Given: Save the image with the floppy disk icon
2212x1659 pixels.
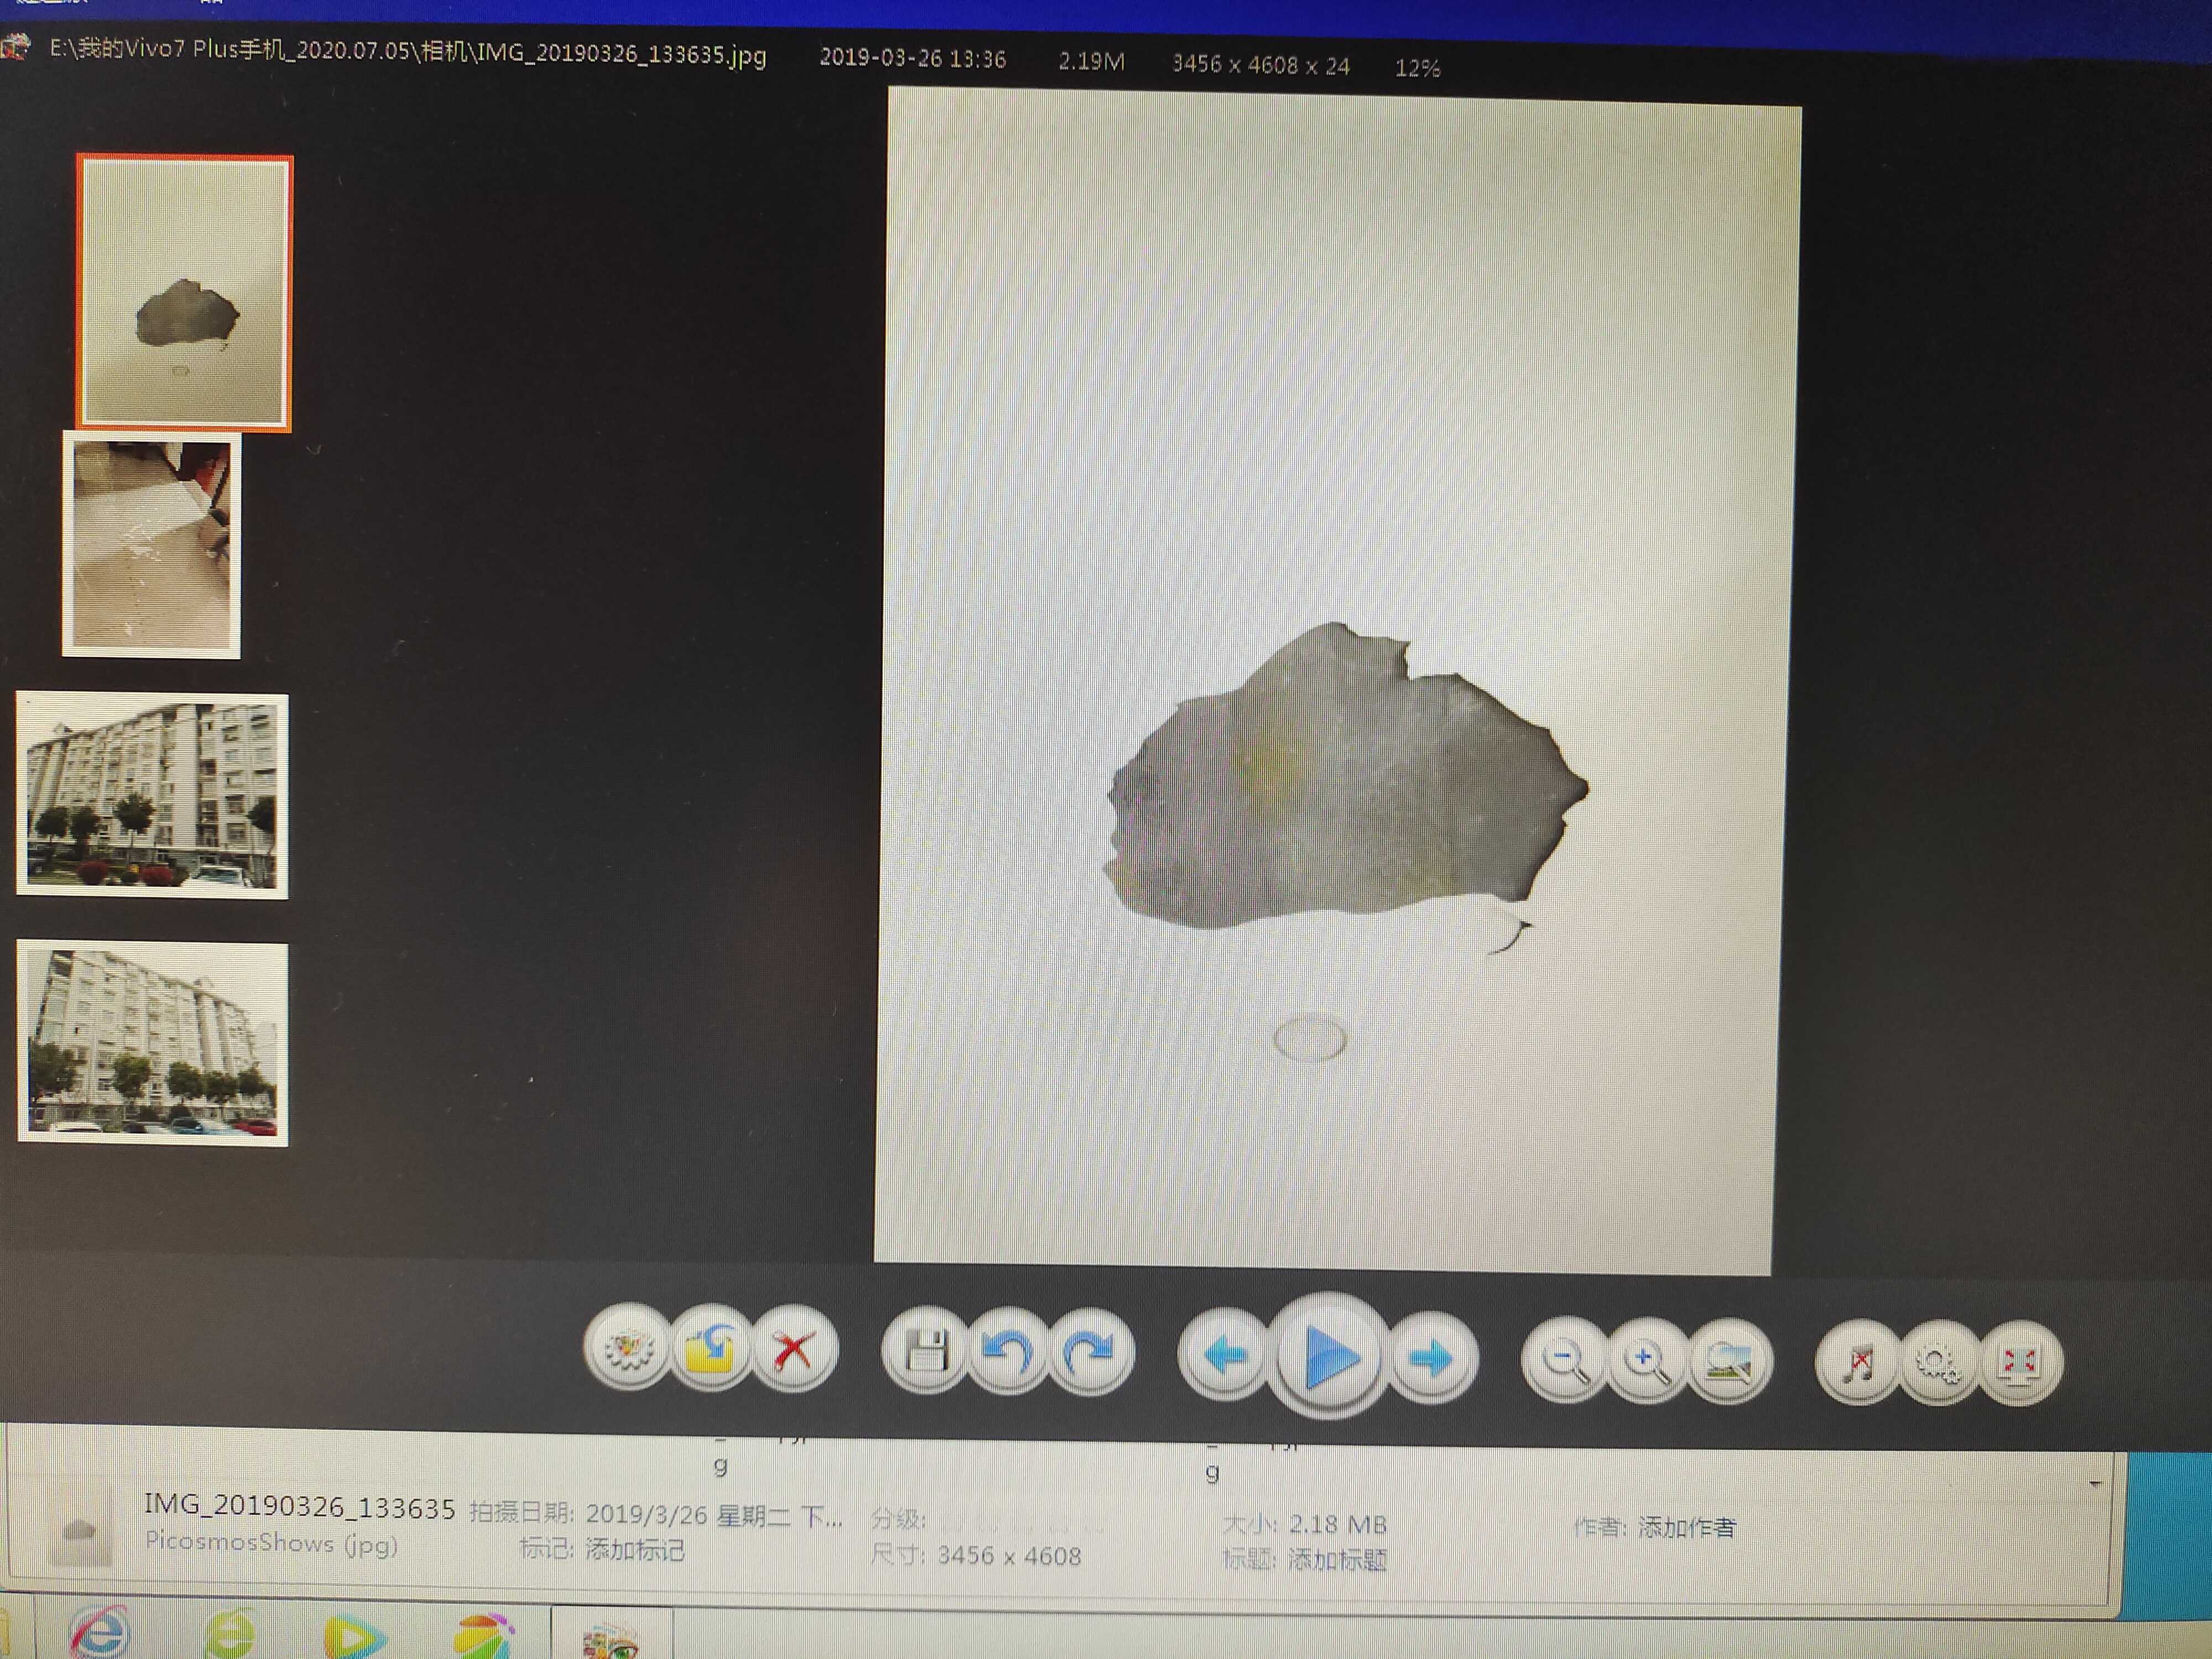Looking at the screenshot, I should coord(925,1352).
